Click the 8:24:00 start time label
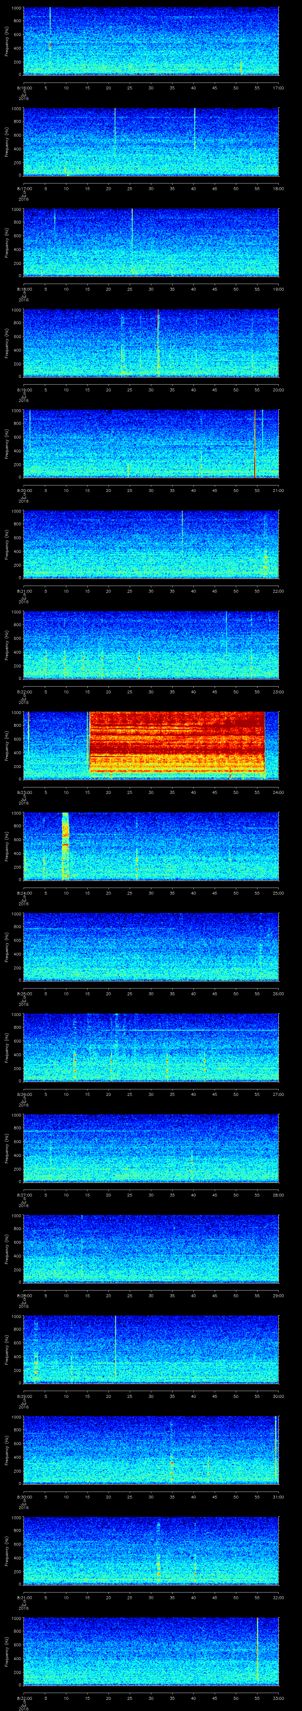 tap(24, 893)
